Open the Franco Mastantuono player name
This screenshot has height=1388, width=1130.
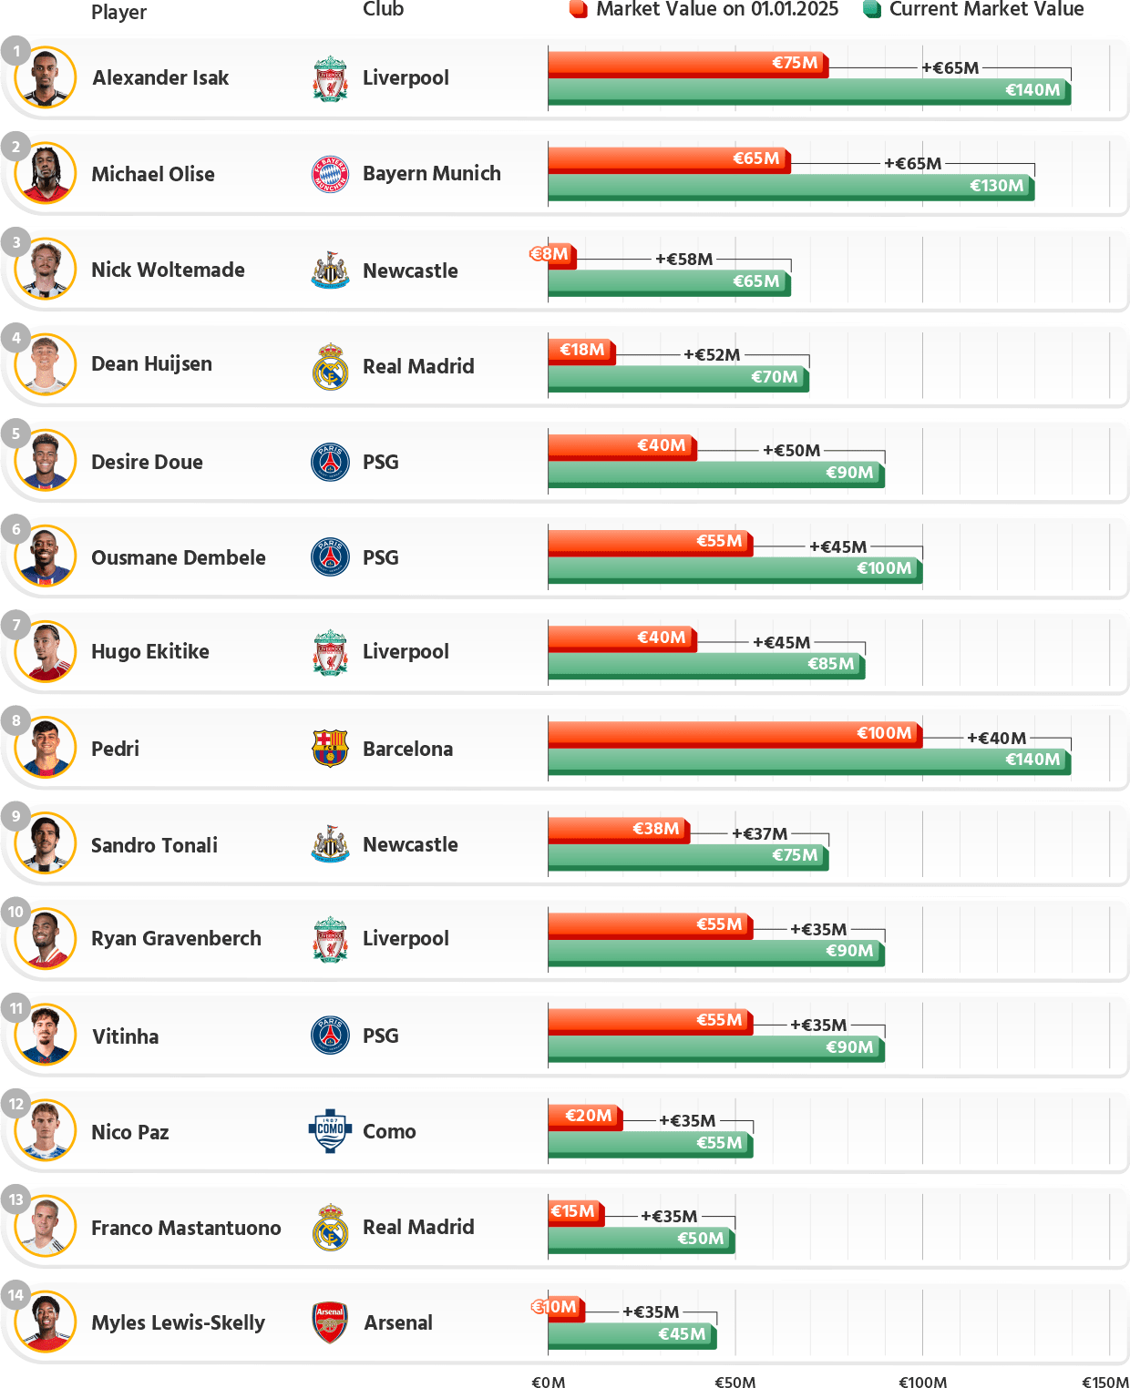coord(186,1228)
